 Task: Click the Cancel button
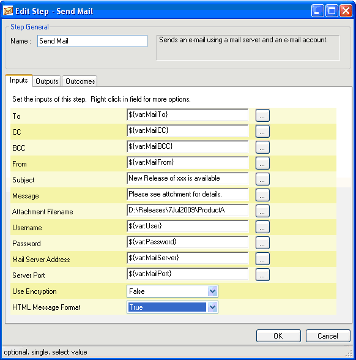coord(328,336)
